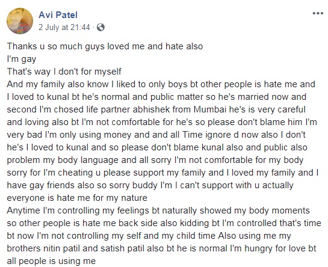The height and width of the screenshot is (267, 328).
Task: Click the line beginning 'And my family also know'
Action: click(161, 84)
